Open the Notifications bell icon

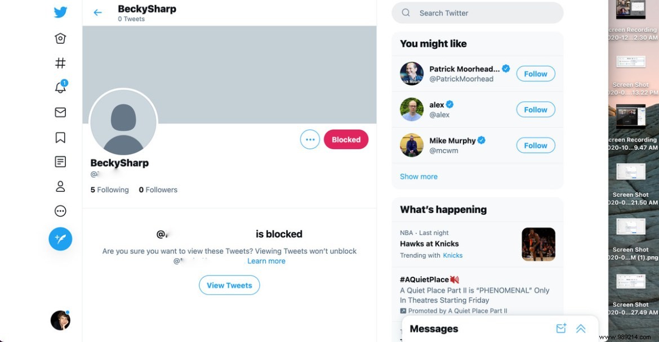coord(60,87)
